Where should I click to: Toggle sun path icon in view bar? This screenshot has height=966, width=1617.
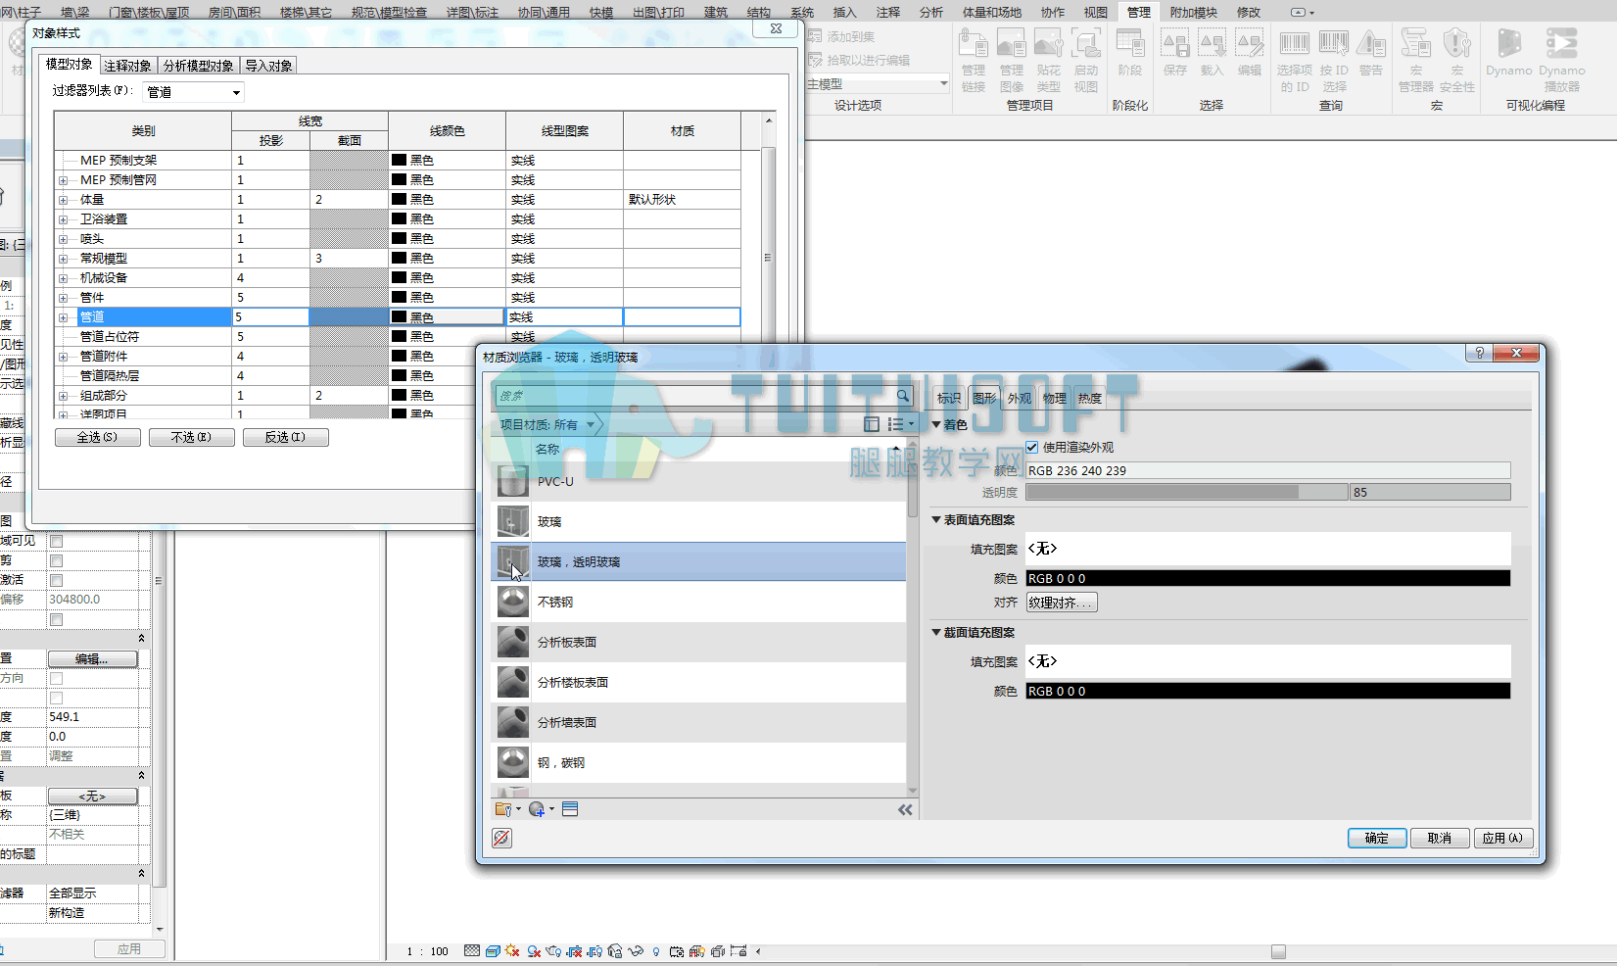coord(512,950)
